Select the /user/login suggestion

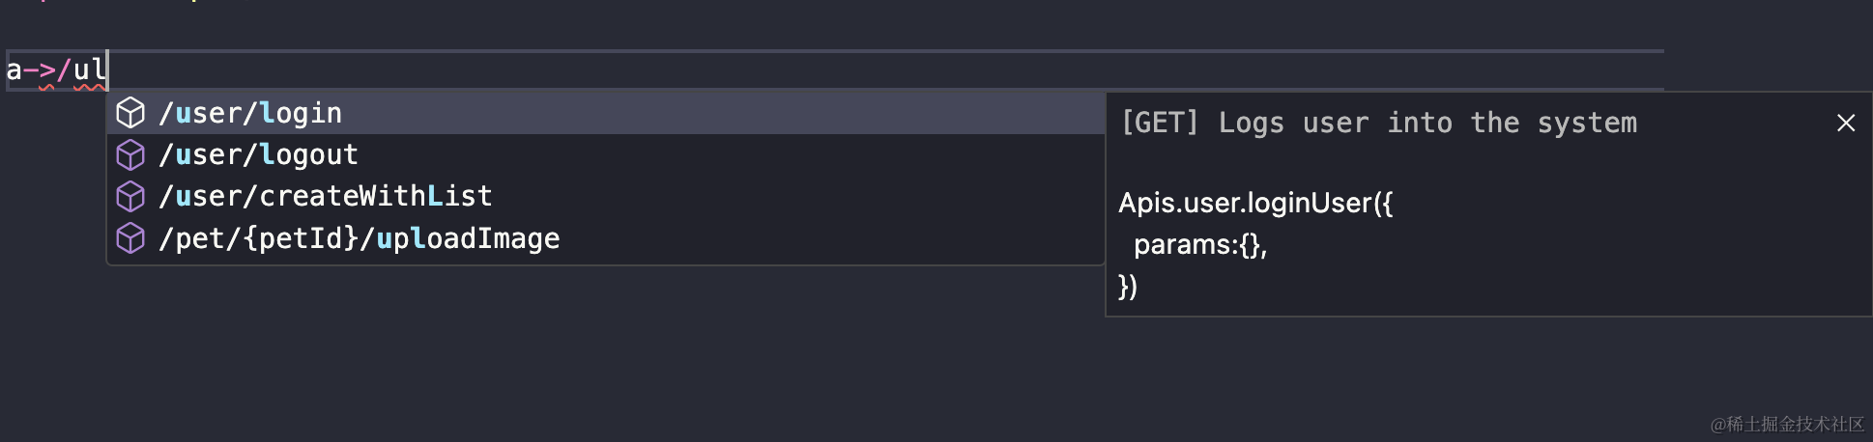pyautogui.click(x=250, y=113)
